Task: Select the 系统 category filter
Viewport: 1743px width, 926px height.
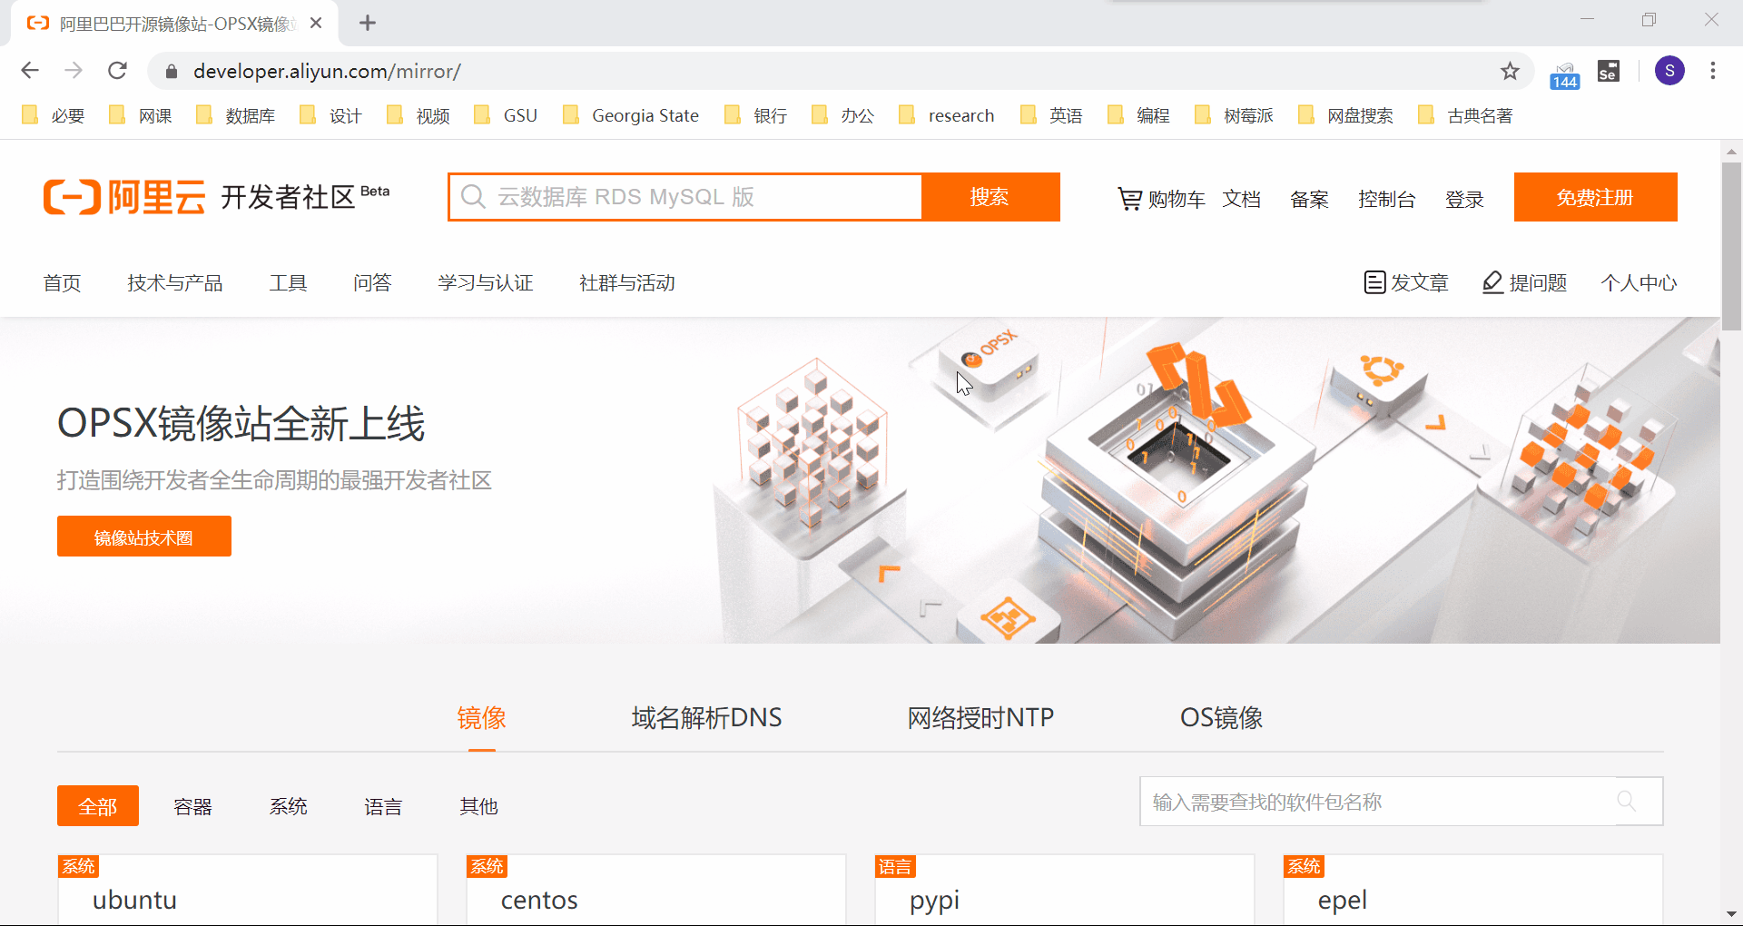Action: click(288, 806)
